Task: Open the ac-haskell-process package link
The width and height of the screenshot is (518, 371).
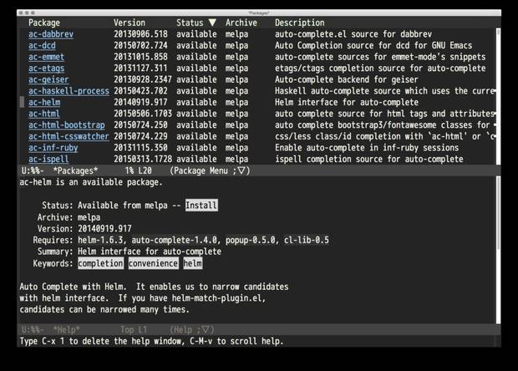Action: [x=69, y=91]
